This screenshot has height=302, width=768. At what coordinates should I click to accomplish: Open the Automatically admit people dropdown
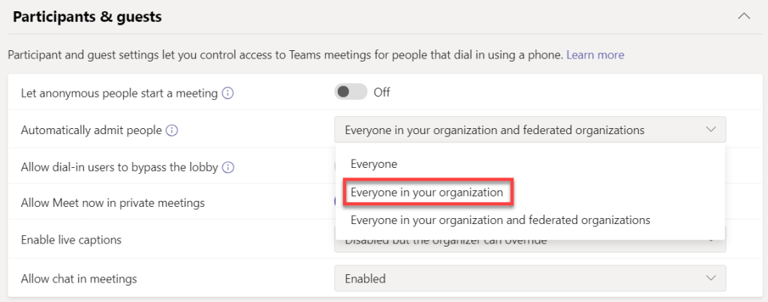coord(529,130)
